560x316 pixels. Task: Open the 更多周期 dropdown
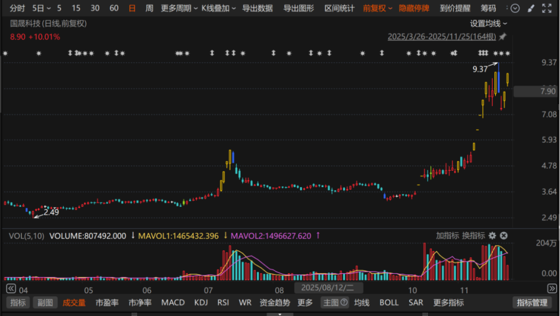pyautogui.click(x=179, y=8)
